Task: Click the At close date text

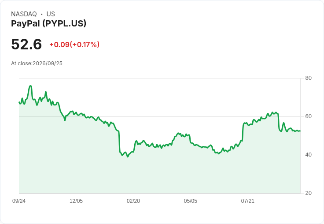Action: tap(37, 63)
